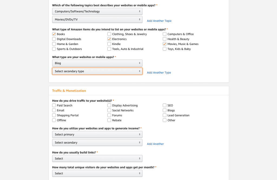Open the Computers/Software/Technology topic dropdown
This screenshot has width=277, height=180.
click(x=97, y=11)
